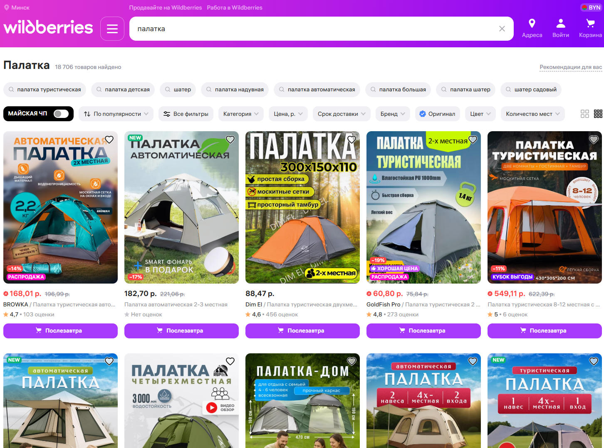604x448 pixels.
Task: Open Dim El Палатка туристическая title
Action: point(301,305)
